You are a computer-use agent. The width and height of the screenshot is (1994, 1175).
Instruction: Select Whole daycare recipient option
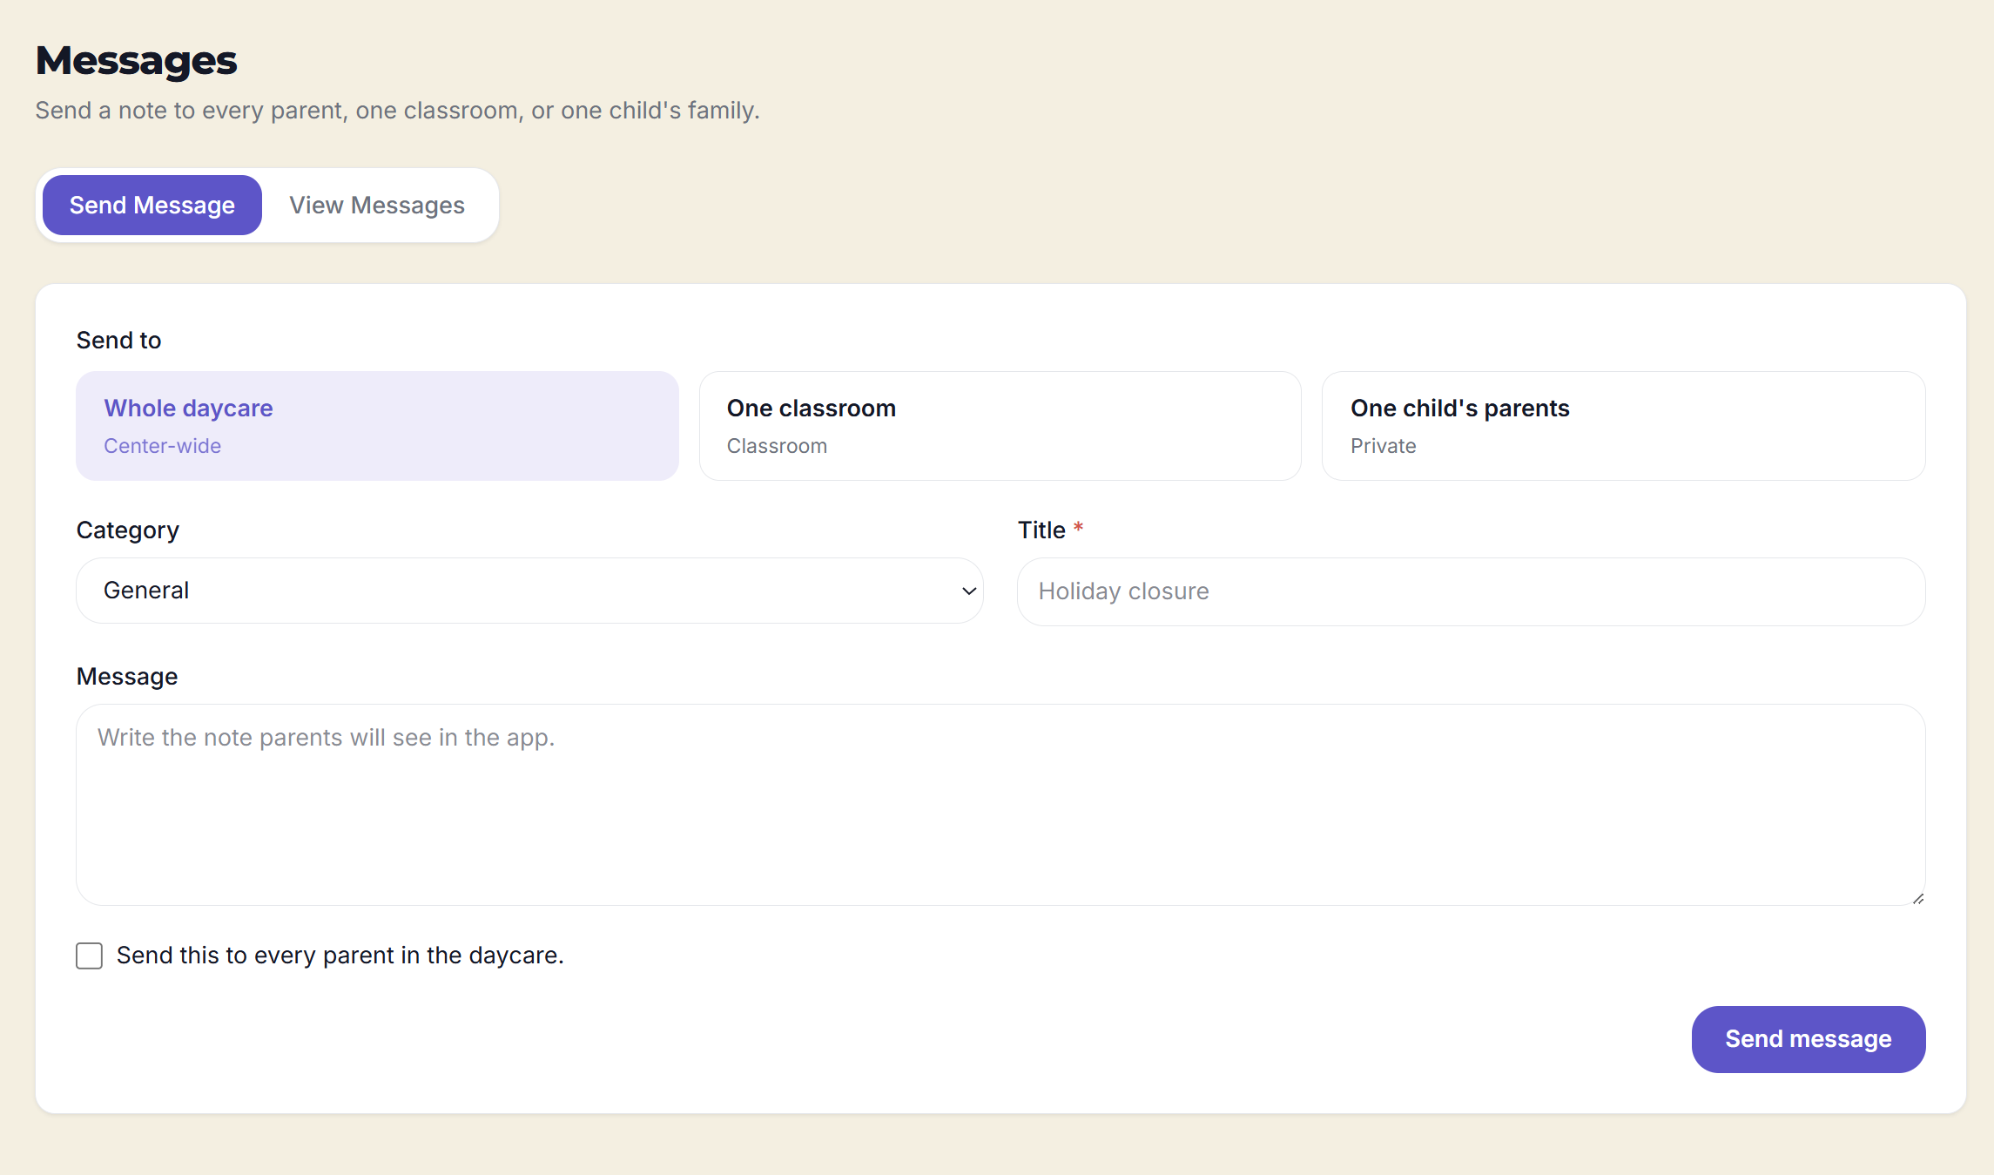click(377, 426)
